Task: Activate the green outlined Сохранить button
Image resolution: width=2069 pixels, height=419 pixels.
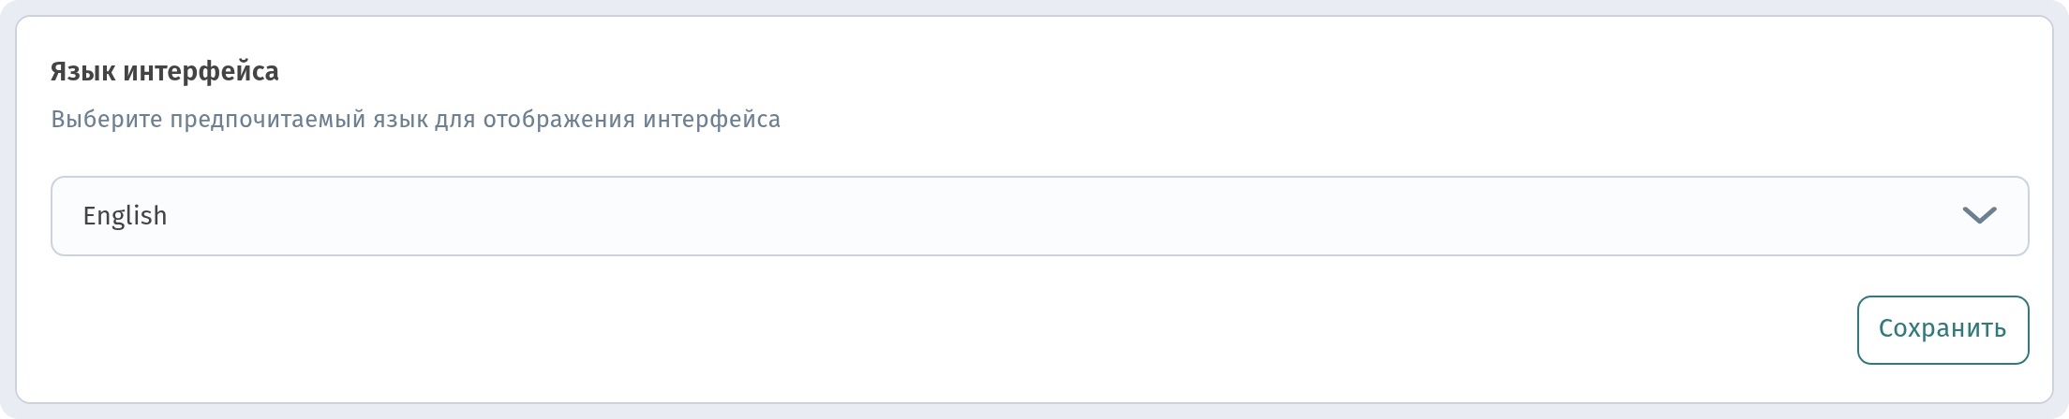Action: [1942, 330]
